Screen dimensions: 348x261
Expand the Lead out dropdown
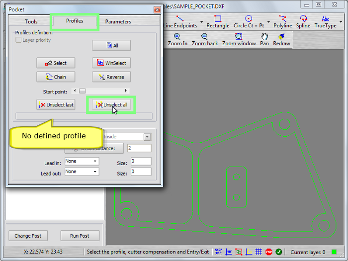point(82,172)
